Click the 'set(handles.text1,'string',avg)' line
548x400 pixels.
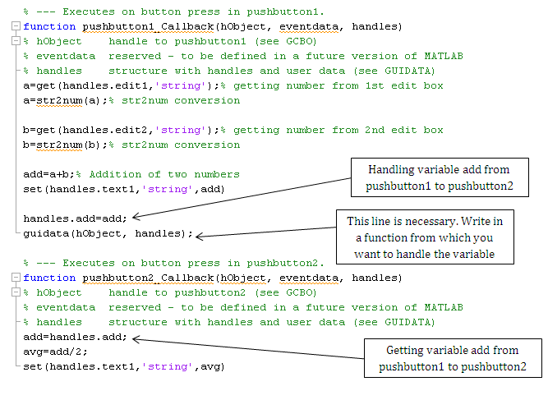tap(124, 366)
